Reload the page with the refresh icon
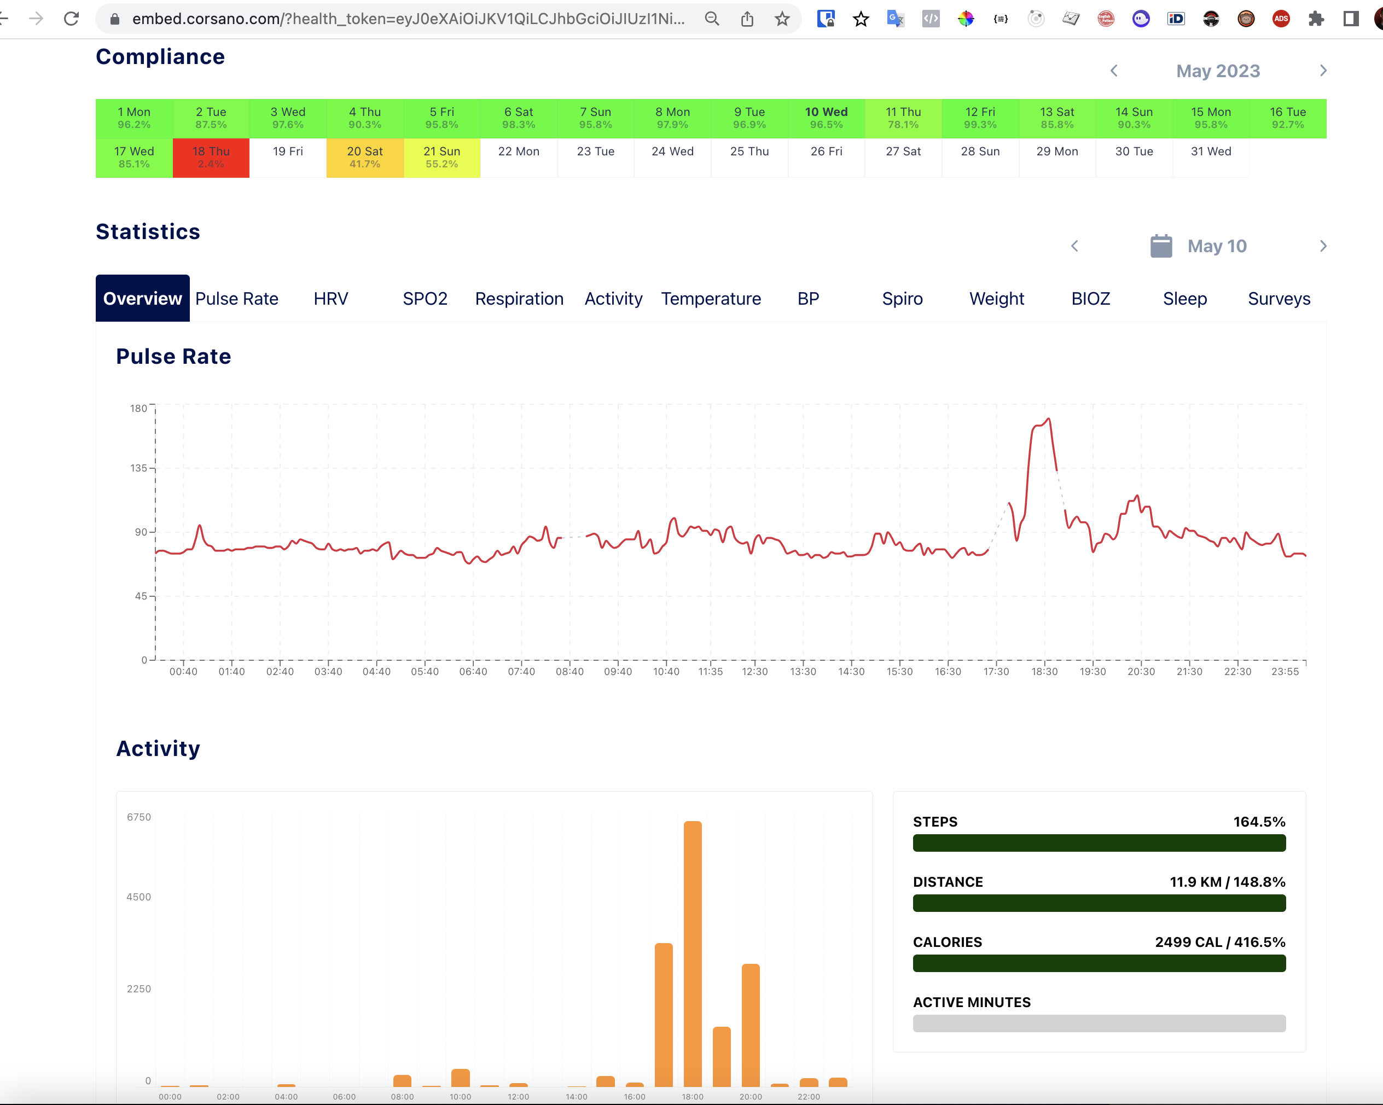This screenshot has height=1105, width=1383. pyautogui.click(x=71, y=19)
